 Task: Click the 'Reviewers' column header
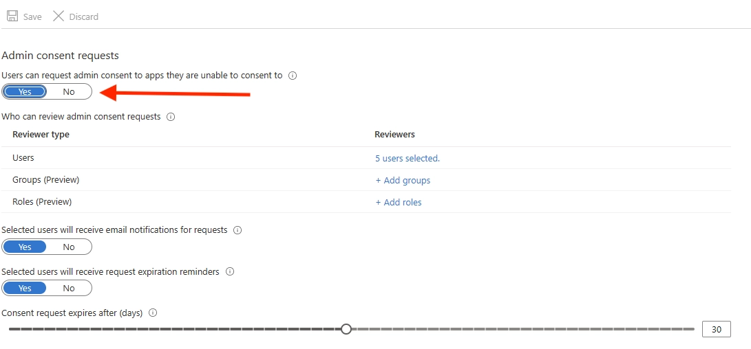click(394, 135)
